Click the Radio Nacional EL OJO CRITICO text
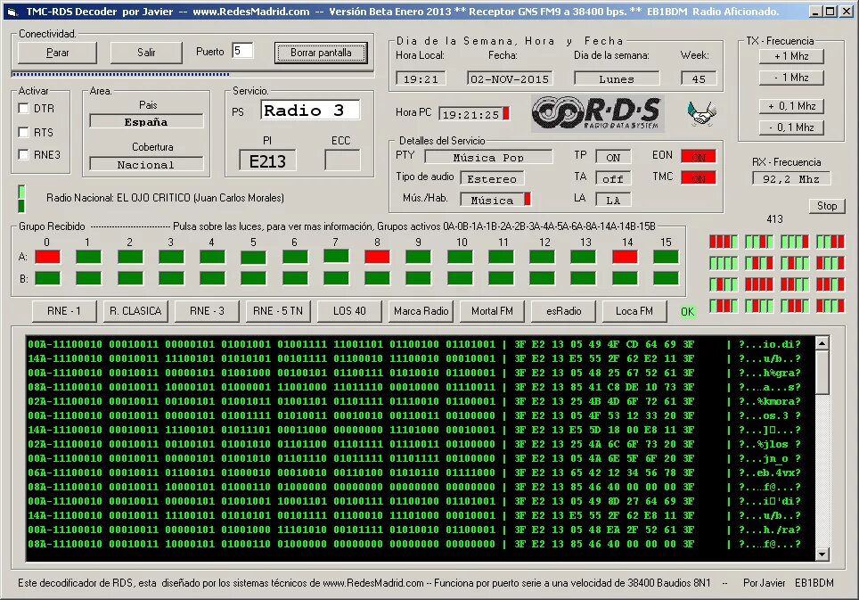The height and width of the screenshot is (600, 859). (x=165, y=198)
